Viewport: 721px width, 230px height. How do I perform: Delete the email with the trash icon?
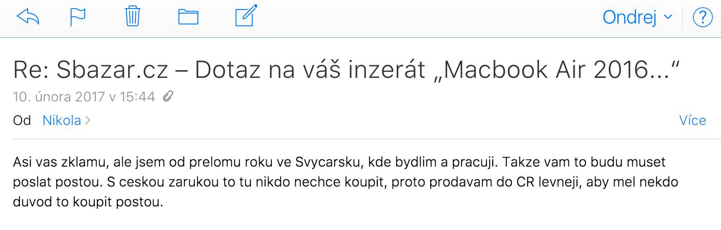coord(133,16)
